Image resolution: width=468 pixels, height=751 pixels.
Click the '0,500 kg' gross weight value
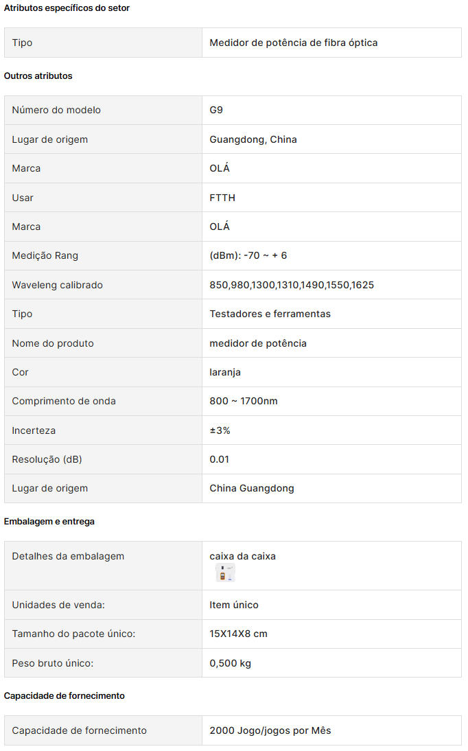coord(231,663)
